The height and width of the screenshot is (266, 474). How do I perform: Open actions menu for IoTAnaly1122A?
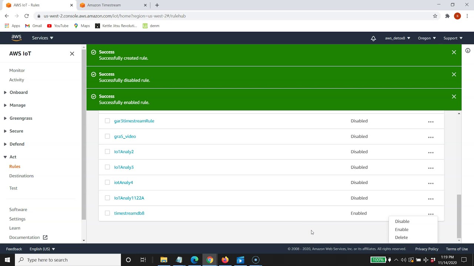[x=431, y=199]
